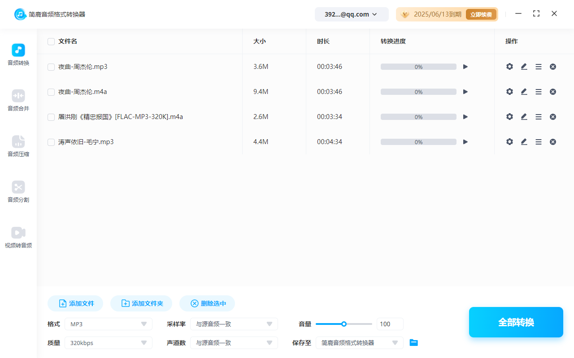Click the 简鹿音频格式转换器 app logo
574x358 pixels.
20,14
